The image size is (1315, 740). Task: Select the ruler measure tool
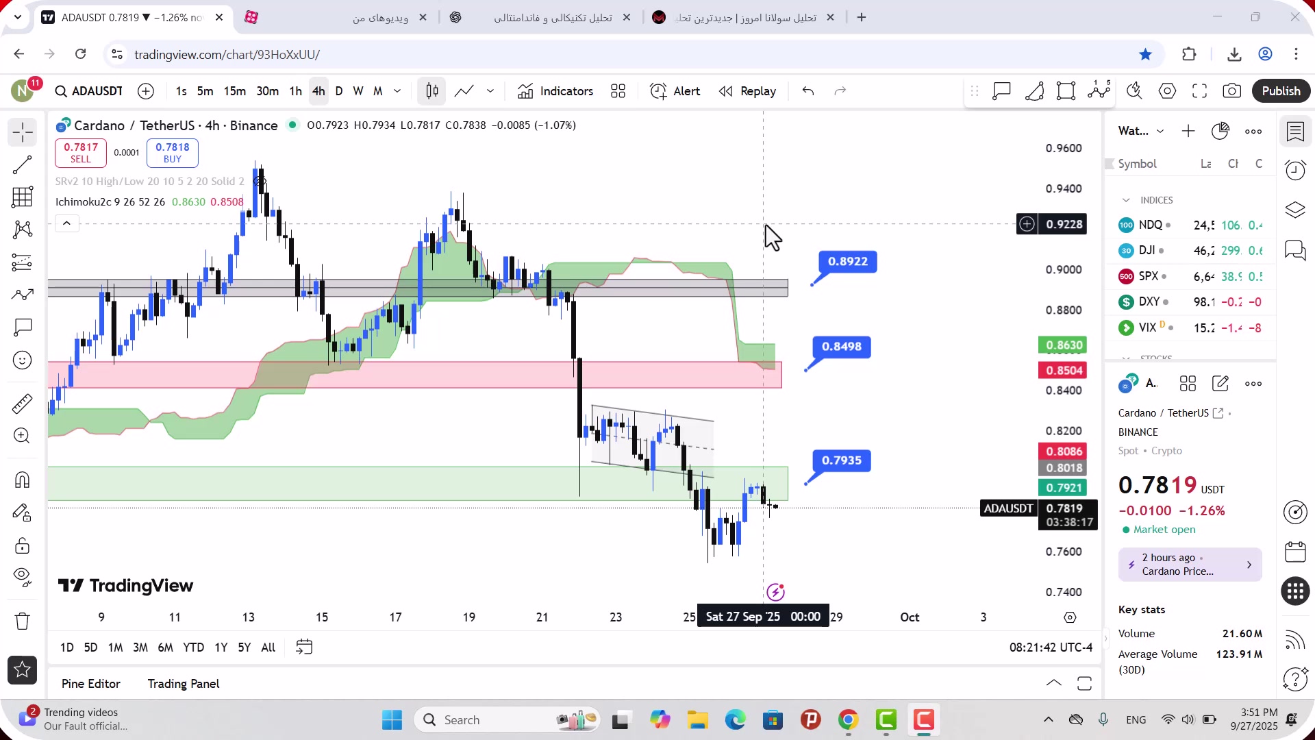pos(22,404)
